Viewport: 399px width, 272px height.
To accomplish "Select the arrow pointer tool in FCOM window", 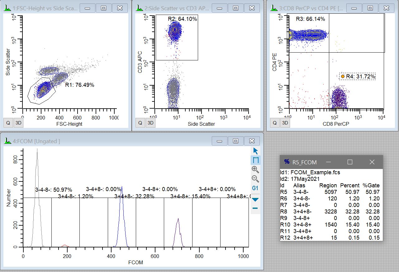I will tap(255, 151).
